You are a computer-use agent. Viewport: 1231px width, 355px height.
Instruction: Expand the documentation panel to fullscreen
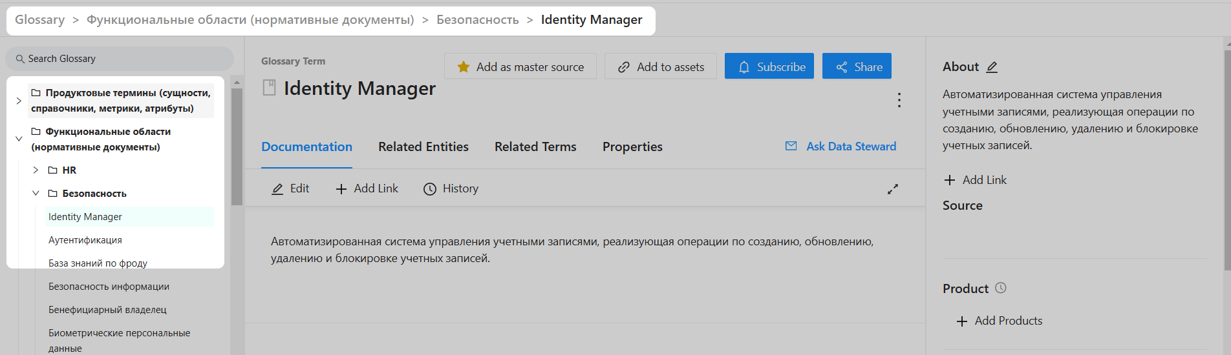892,189
